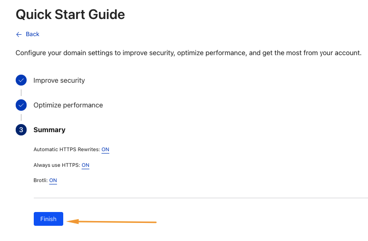
Task: Open the Improve security step label
Action: 59,80
